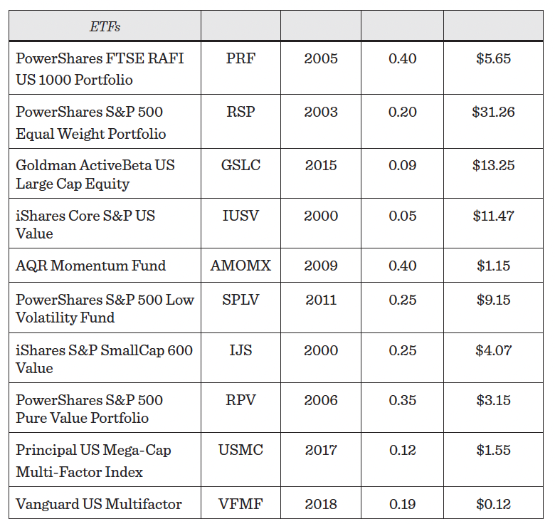
Task: Click iShares S&P SmallCap 600 Value
Action: pyautogui.click(x=104, y=359)
